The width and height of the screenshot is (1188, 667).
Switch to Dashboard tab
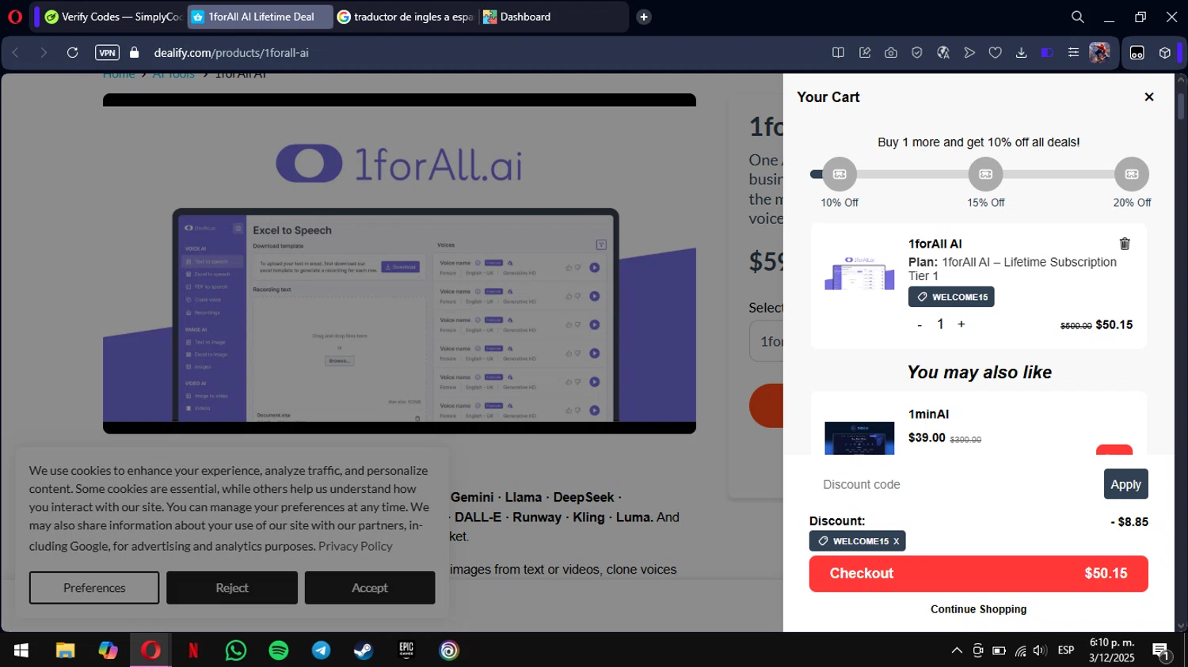[553, 17]
